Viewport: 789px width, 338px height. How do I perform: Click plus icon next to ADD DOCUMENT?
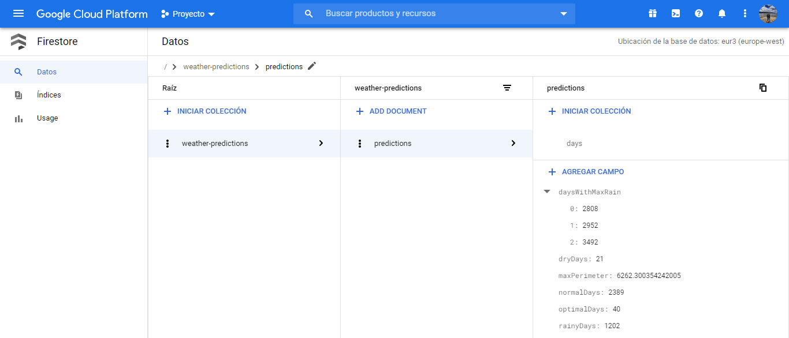[359, 111]
